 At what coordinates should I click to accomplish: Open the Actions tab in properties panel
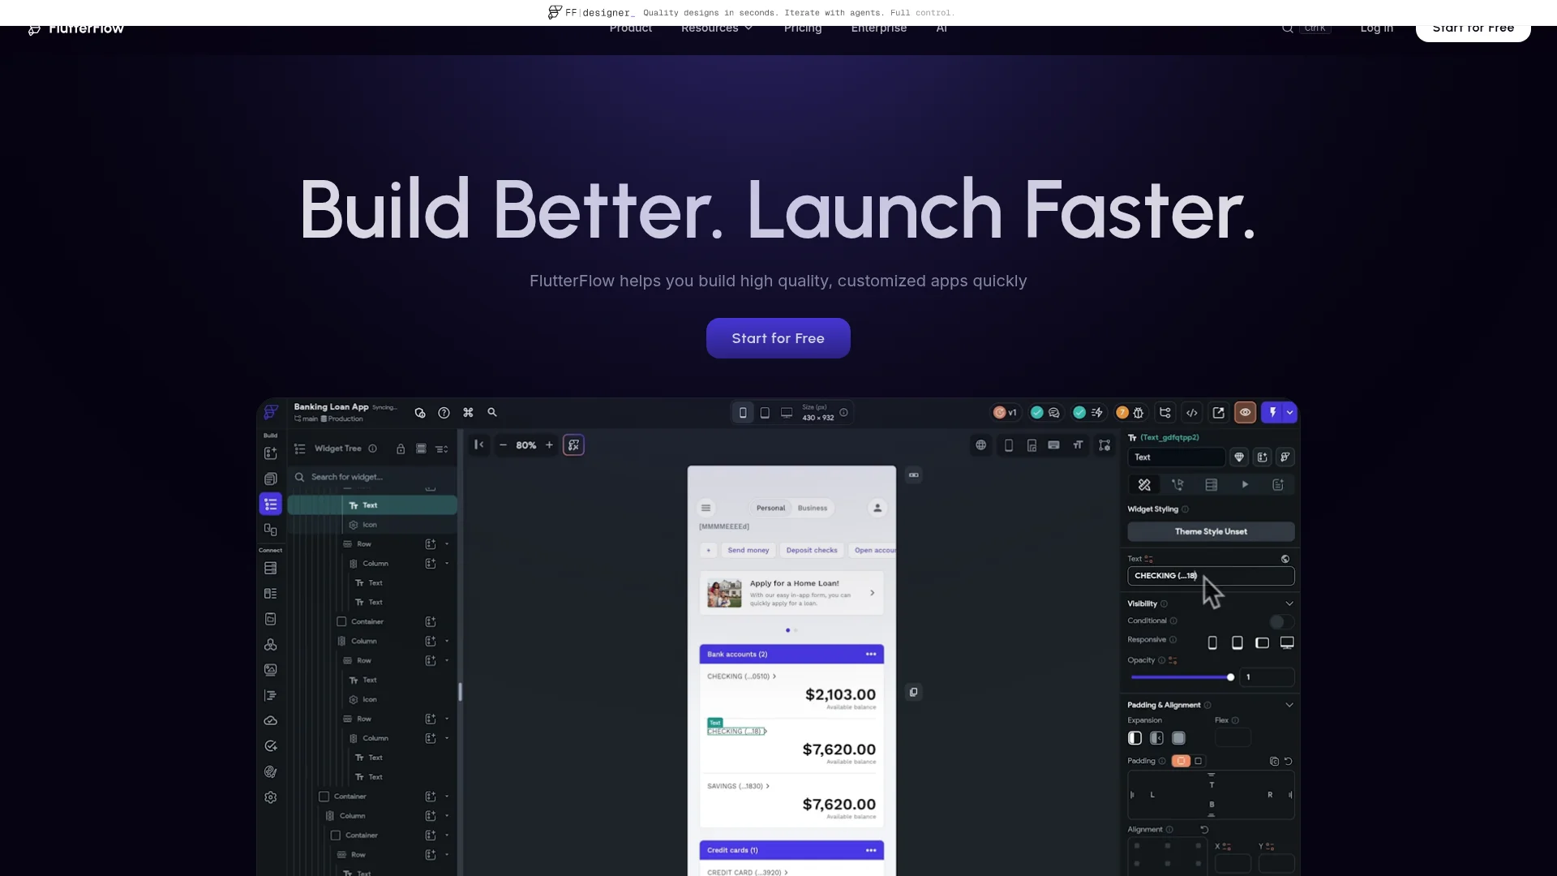[1177, 485]
